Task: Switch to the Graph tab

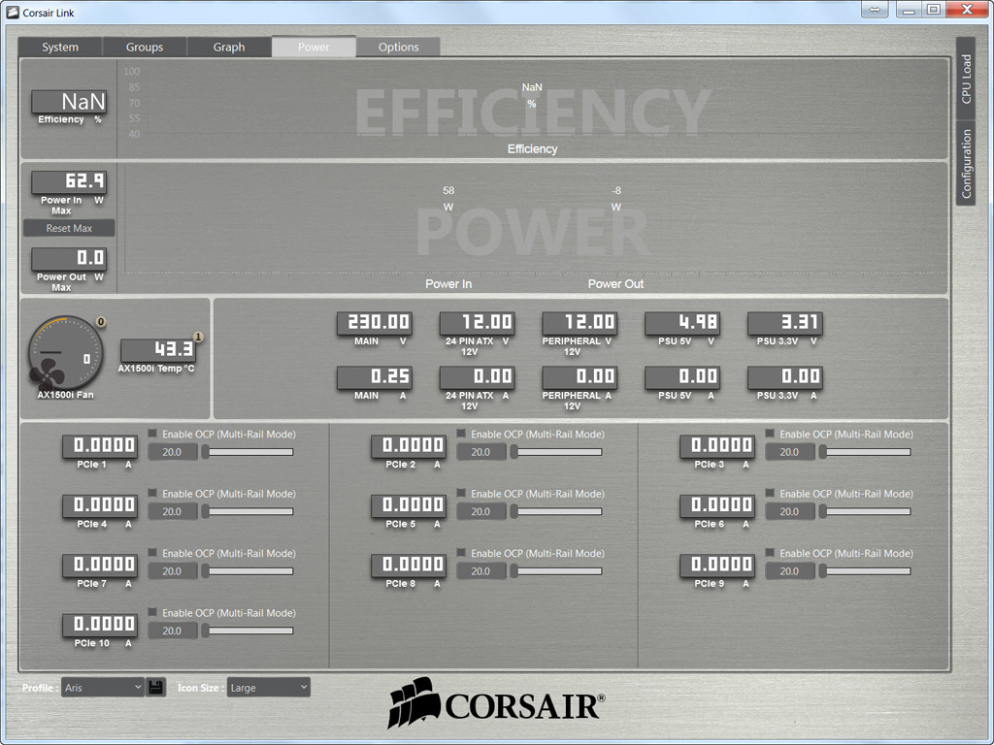Action: click(229, 47)
